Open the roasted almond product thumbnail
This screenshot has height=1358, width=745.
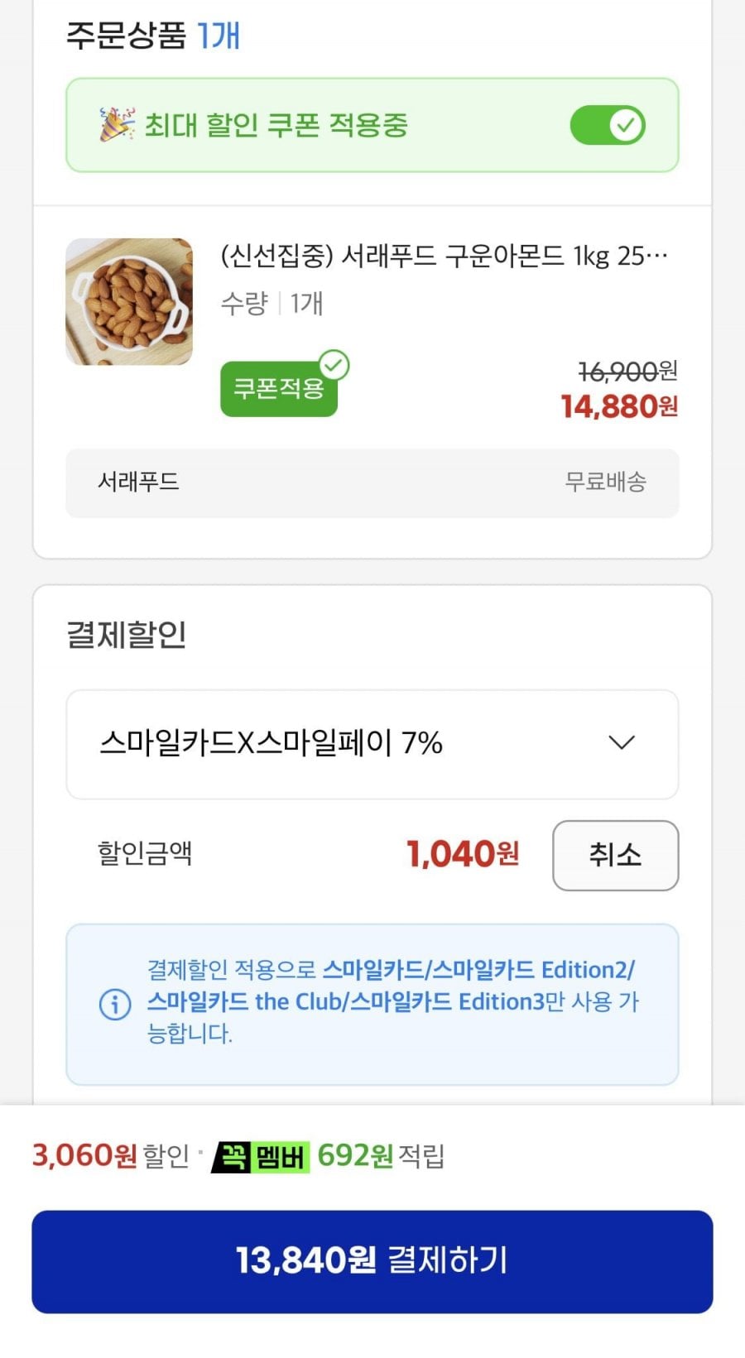[129, 301]
